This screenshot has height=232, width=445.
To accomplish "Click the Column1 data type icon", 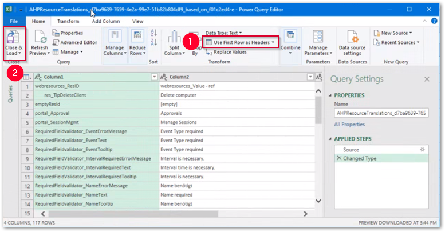I will [x=38, y=77].
